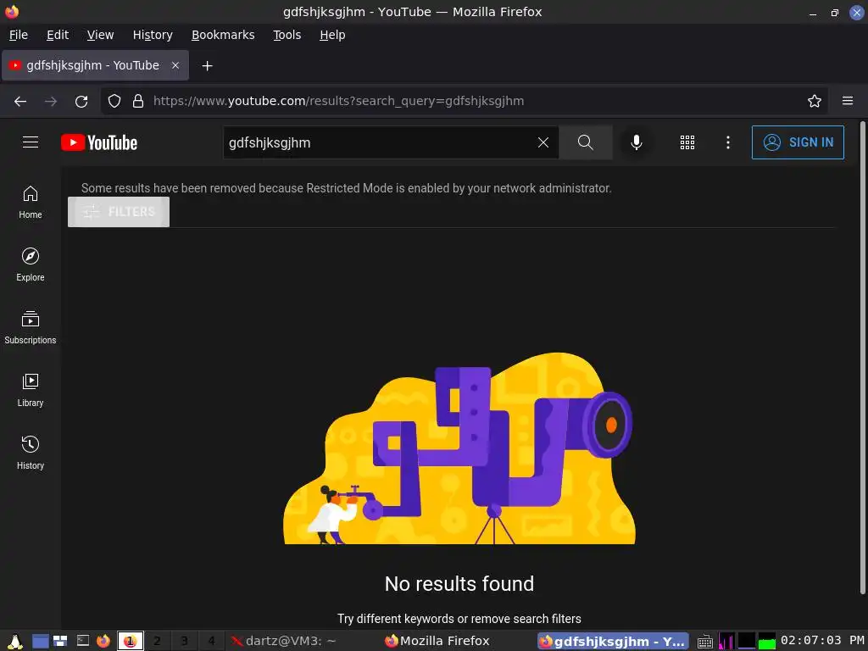Open the View menu
The height and width of the screenshot is (651, 868).
point(100,35)
